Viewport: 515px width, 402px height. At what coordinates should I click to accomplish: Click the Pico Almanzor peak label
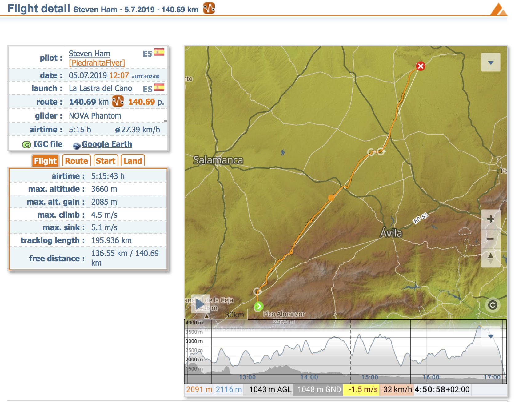point(284,314)
